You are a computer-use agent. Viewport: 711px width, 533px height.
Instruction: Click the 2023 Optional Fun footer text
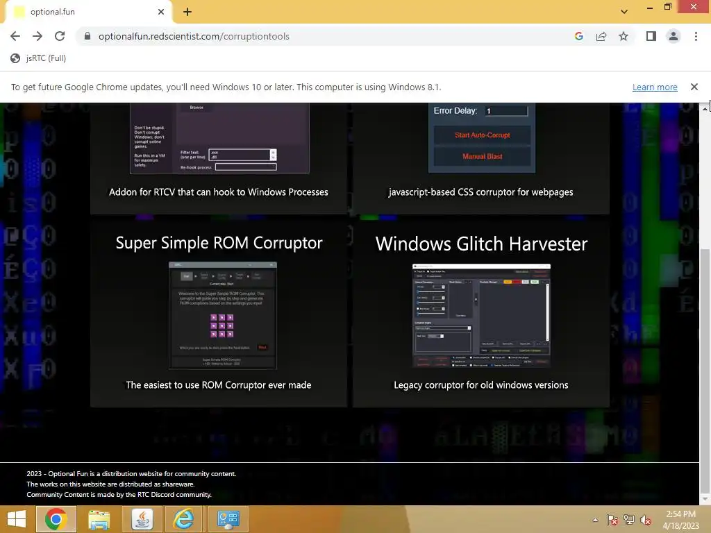131,473
